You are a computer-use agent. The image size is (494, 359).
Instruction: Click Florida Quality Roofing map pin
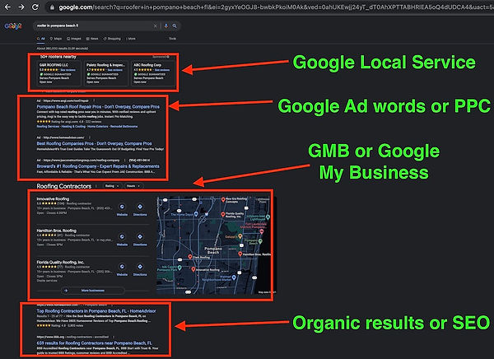(x=223, y=215)
